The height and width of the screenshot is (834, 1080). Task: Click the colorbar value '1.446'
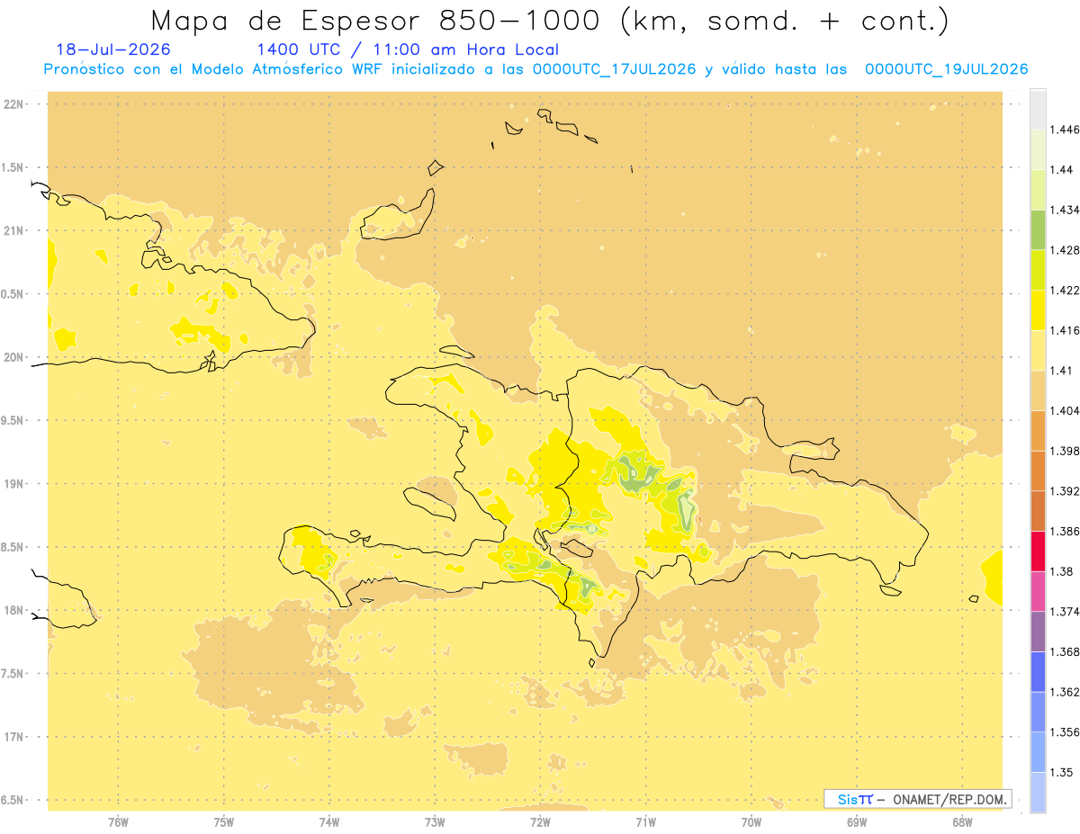1065,130
